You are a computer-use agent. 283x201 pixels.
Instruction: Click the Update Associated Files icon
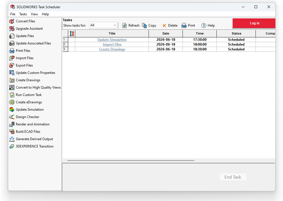click(12, 43)
